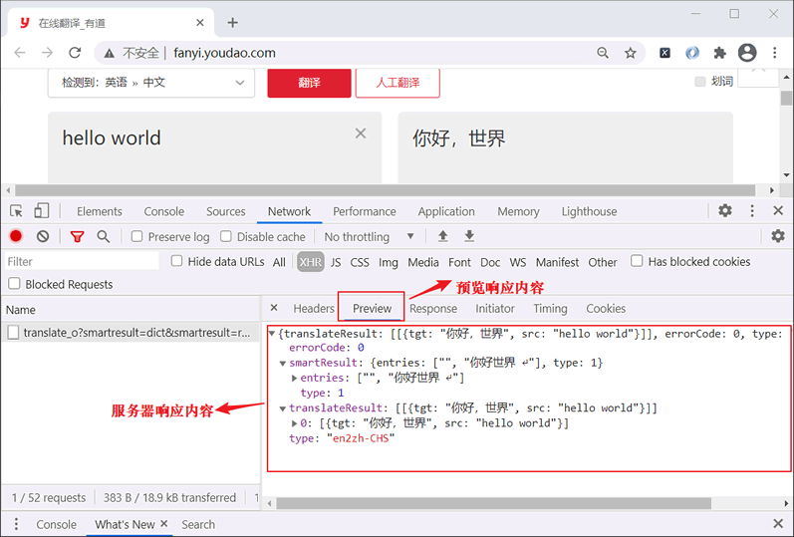This screenshot has width=794, height=537.
Task: Check Hide data URLs
Action: click(176, 261)
